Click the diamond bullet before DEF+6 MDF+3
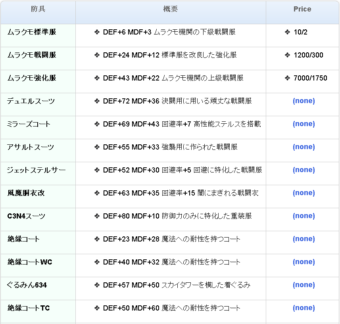340x324 pixels. (97, 32)
